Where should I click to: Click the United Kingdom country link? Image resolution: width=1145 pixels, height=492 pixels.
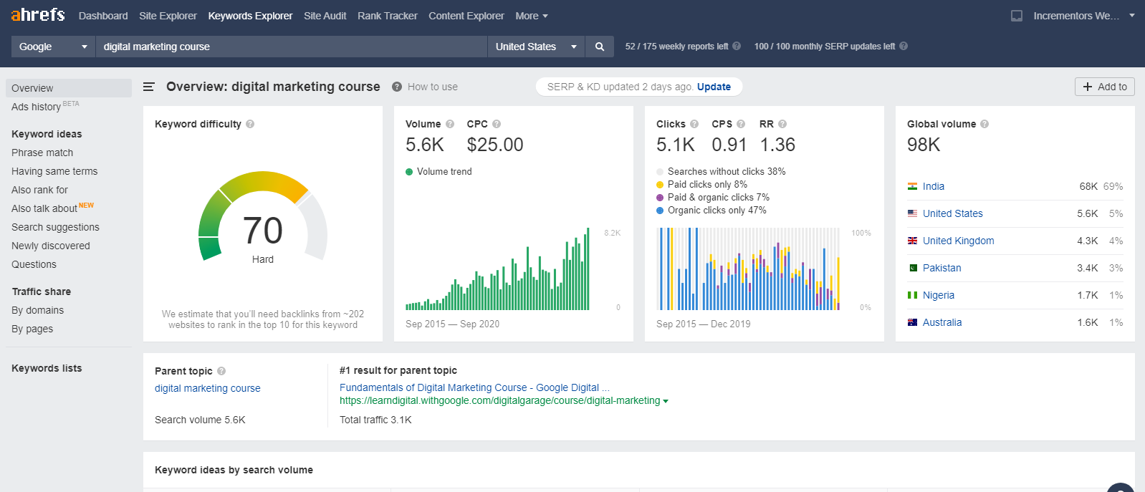(958, 241)
